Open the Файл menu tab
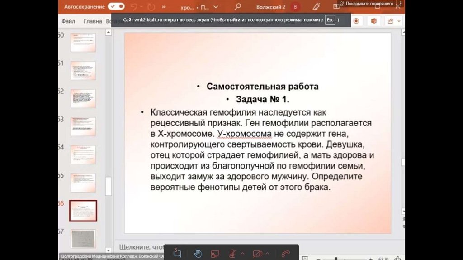463x260 pixels. tap(68, 21)
